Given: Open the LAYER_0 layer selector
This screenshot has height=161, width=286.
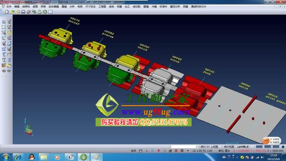Looking at the screenshot, I should pos(243,147).
